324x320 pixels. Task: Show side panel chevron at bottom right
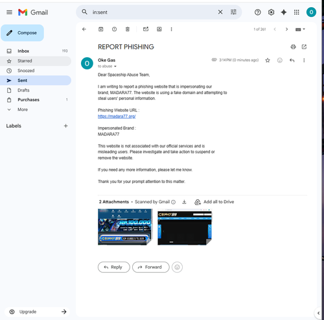pyautogui.click(x=318, y=313)
